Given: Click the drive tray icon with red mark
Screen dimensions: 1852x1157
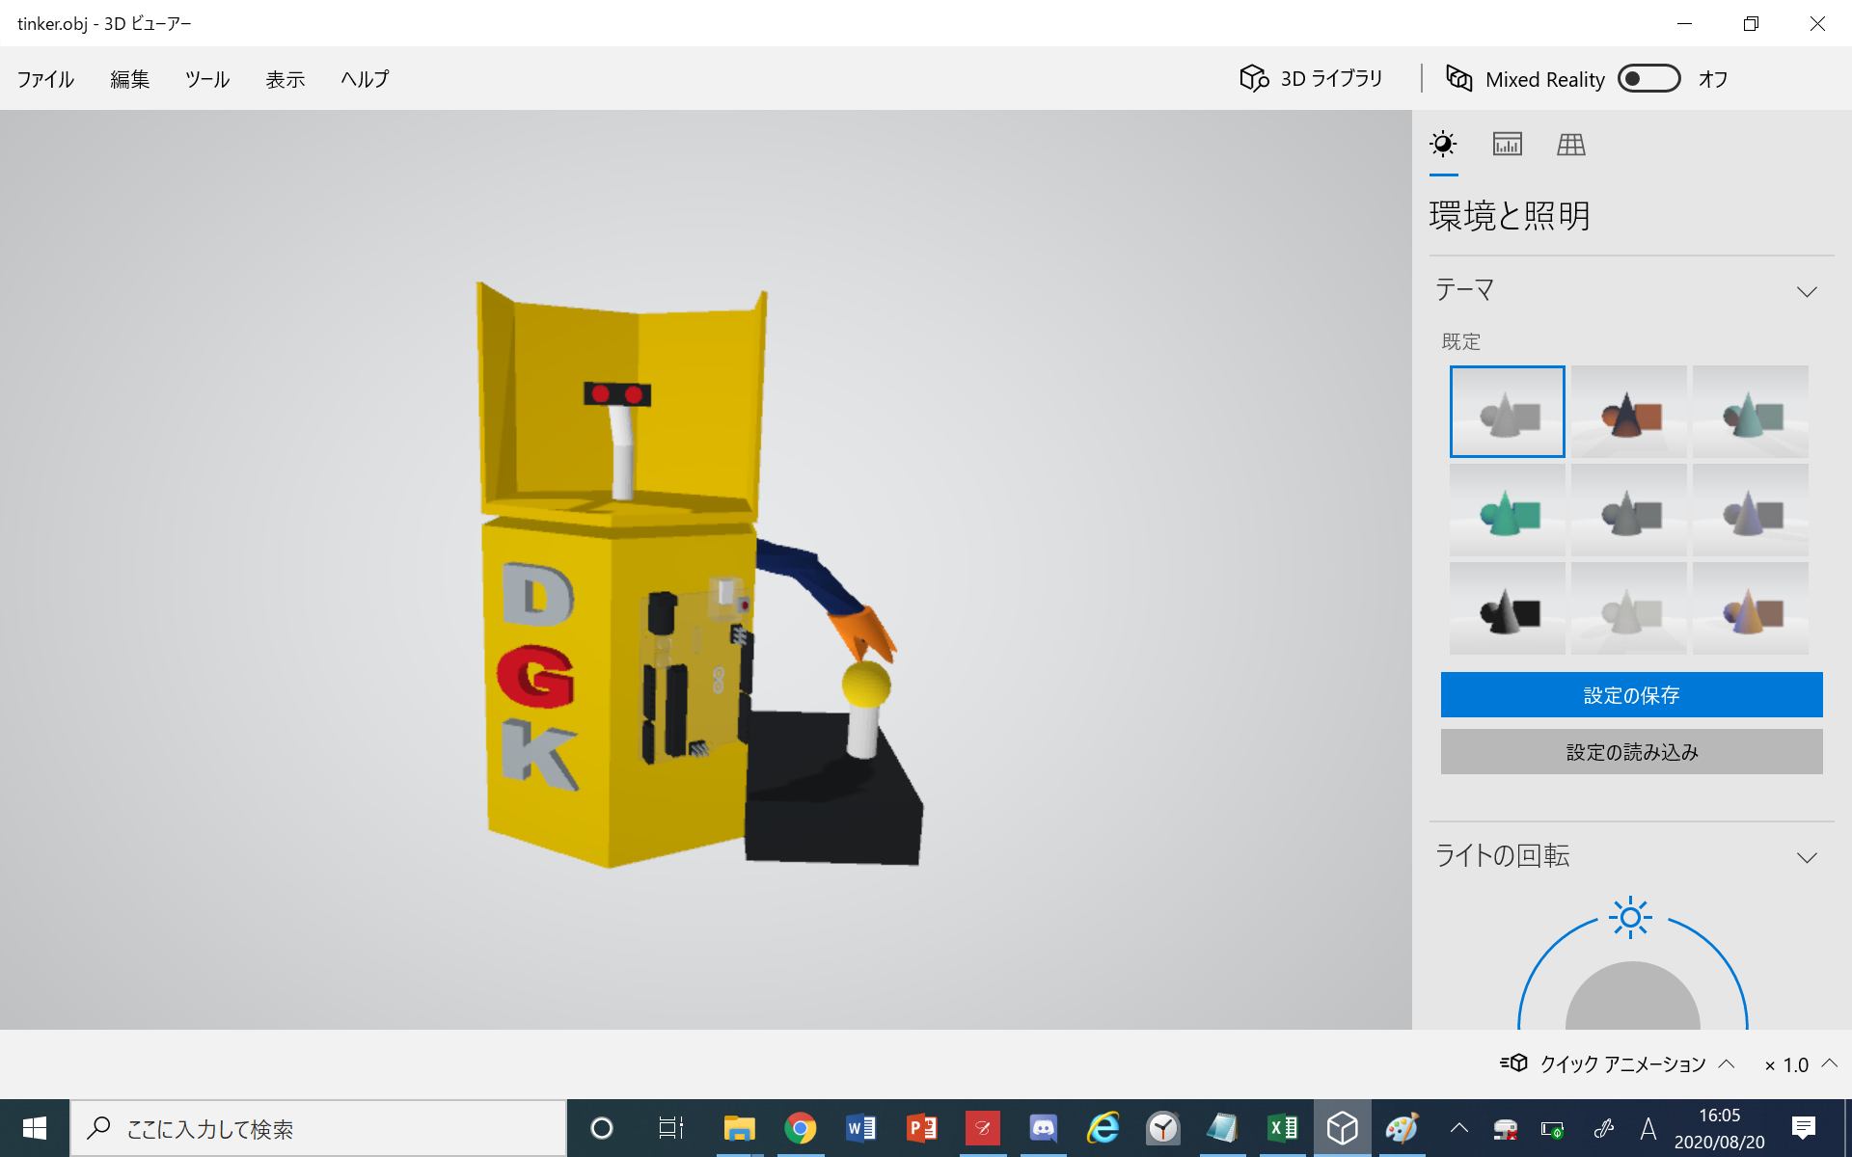Looking at the screenshot, I should (1505, 1128).
